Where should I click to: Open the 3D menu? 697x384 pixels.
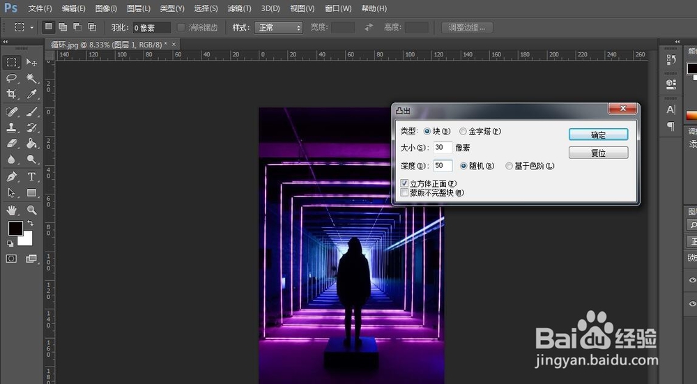pos(270,8)
